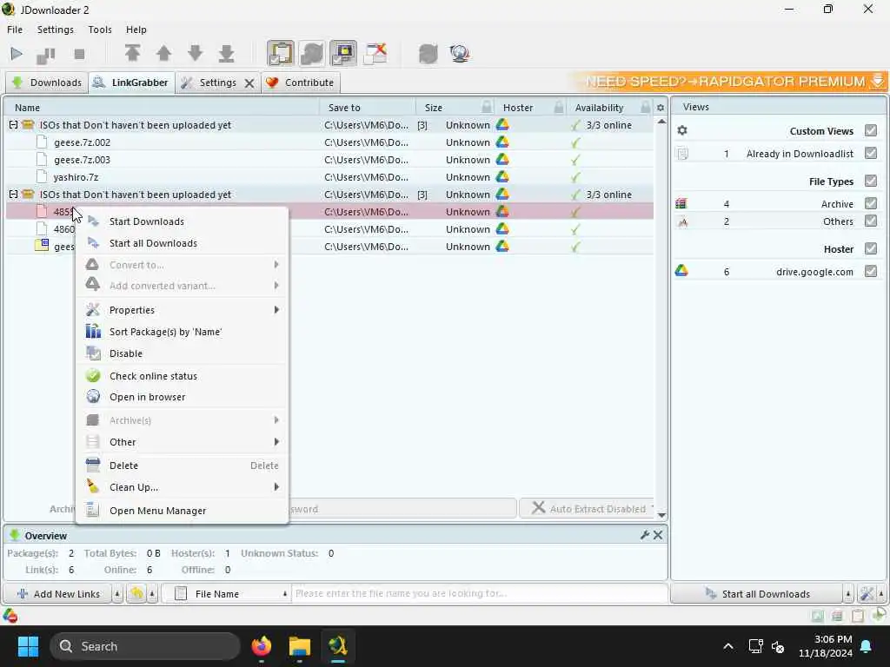
Task: Toggle the Hoster section checkbox
Action: [871, 248]
